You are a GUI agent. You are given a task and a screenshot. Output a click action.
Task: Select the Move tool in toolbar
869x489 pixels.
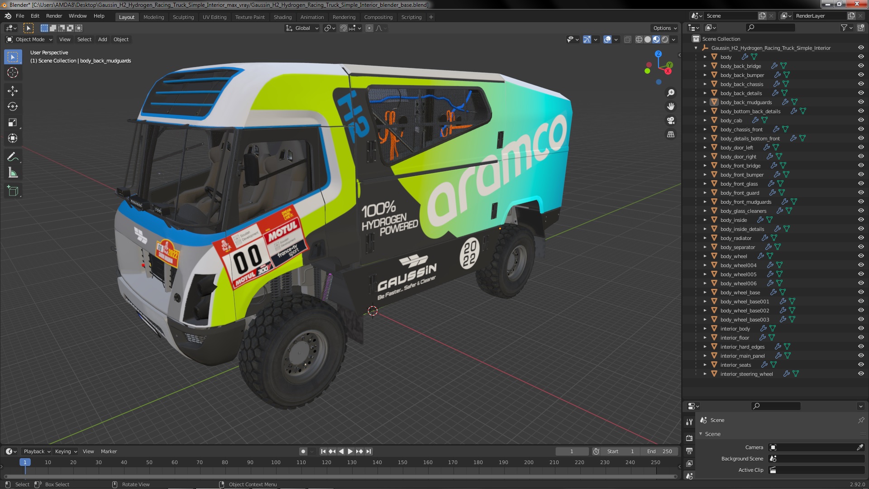click(x=13, y=91)
